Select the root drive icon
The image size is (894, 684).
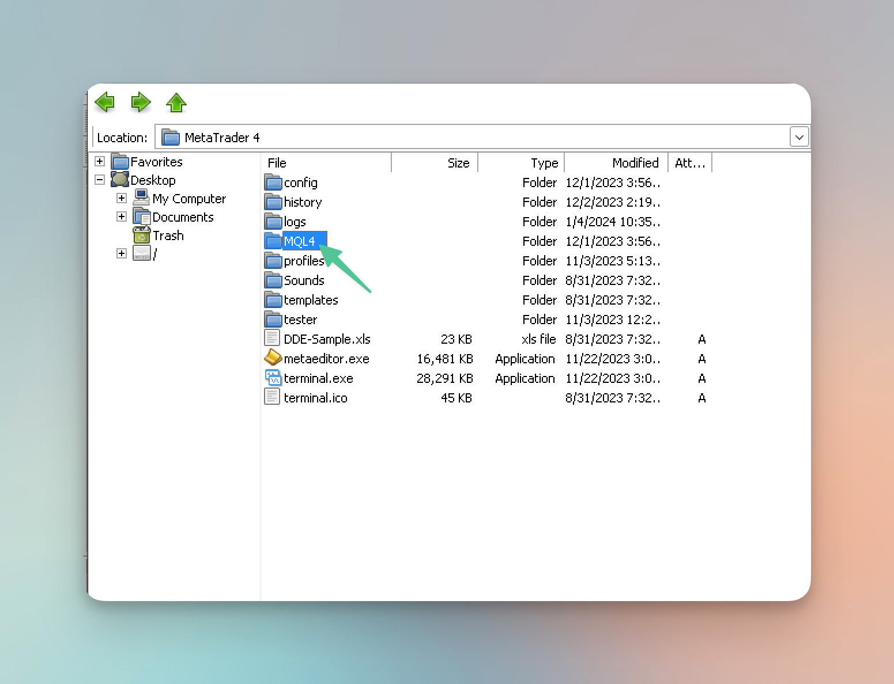pos(142,253)
